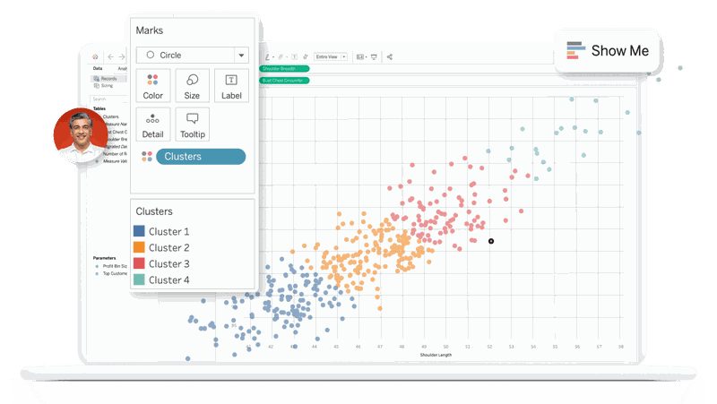Click the Clusters pill in Marks
Screen dimensions: 717x404
(x=201, y=157)
